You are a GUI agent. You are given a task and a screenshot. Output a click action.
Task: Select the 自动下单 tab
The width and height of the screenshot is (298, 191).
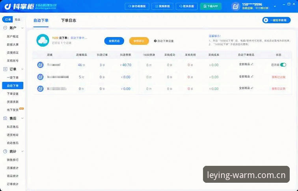[x=41, y=20]
